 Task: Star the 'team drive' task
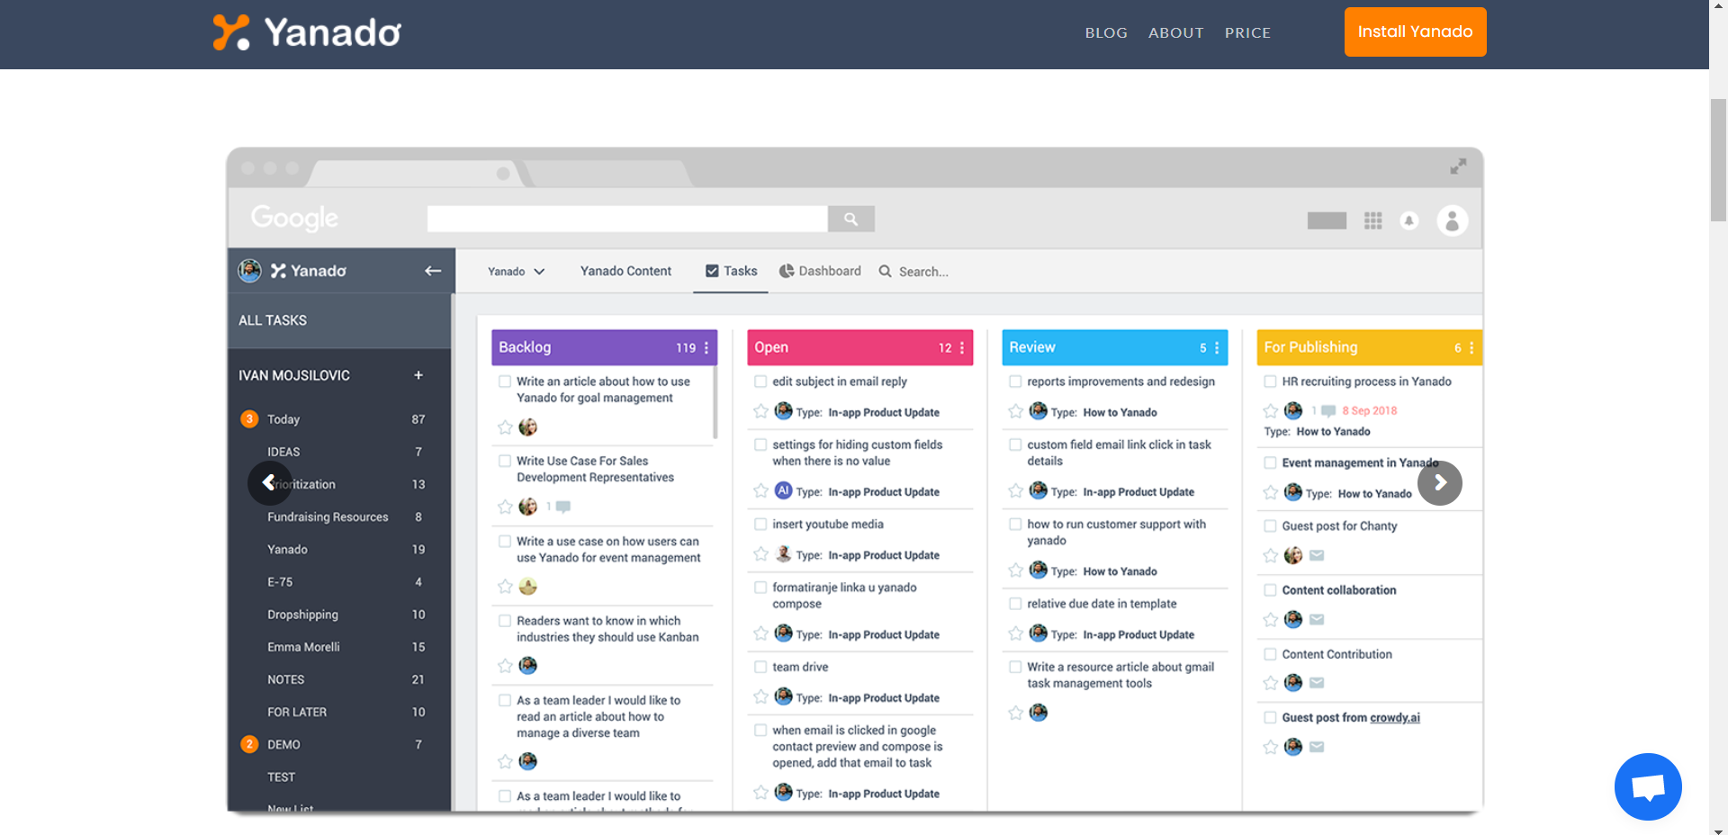pos(760,697)
